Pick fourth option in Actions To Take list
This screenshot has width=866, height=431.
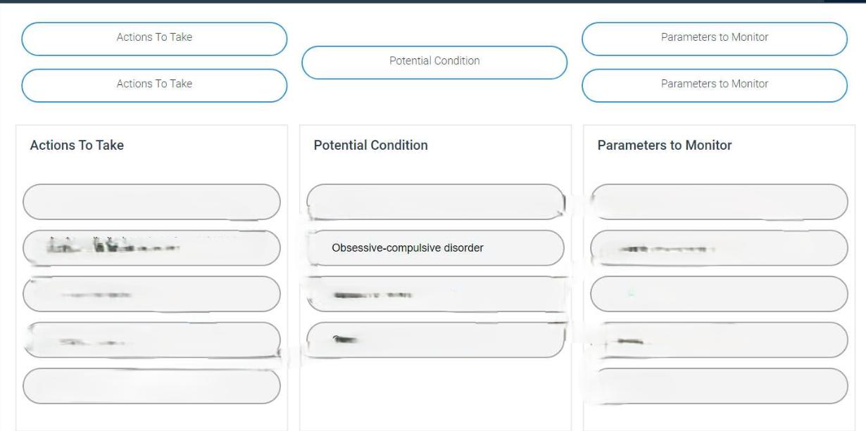tap(151, 340)
